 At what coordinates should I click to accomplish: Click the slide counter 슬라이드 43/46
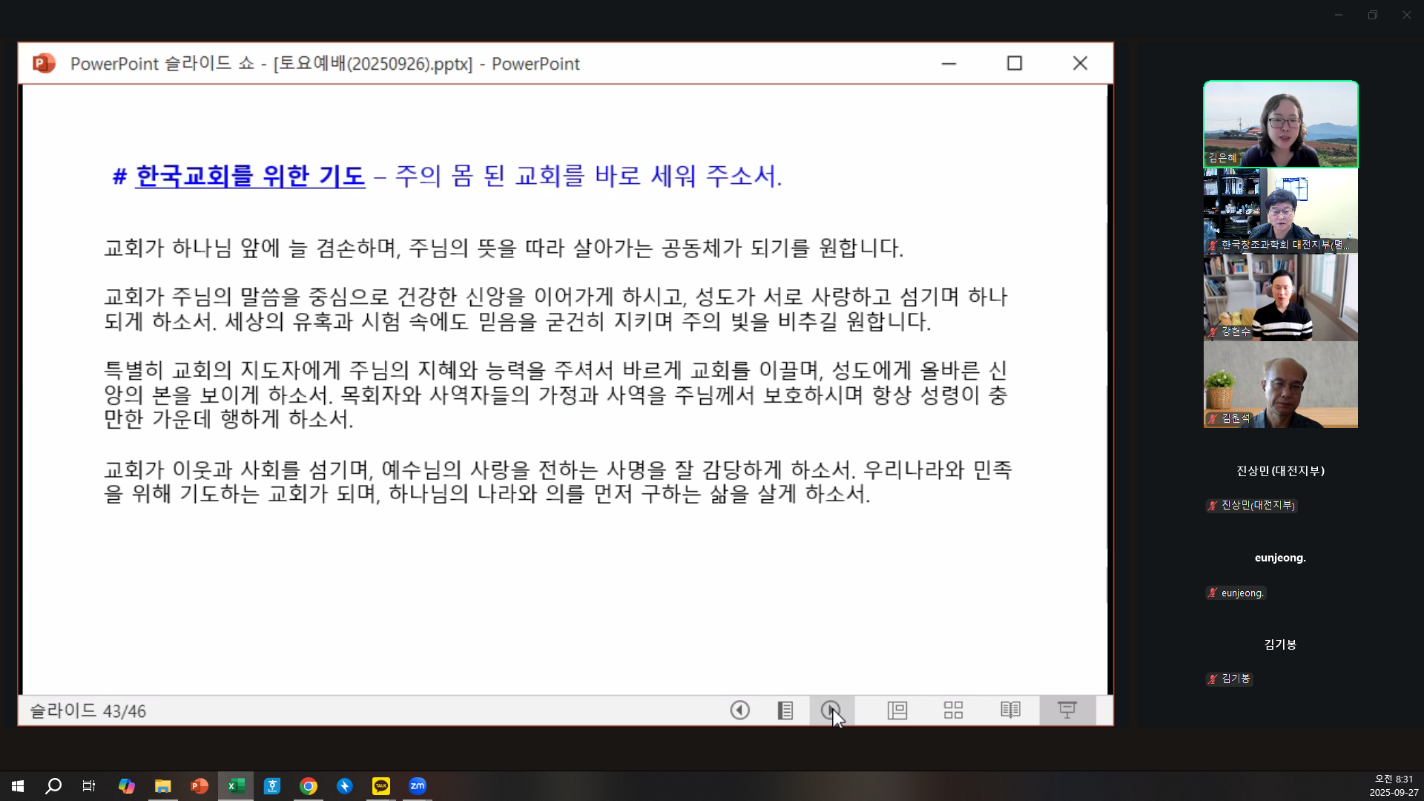click(x=88, y=711)
